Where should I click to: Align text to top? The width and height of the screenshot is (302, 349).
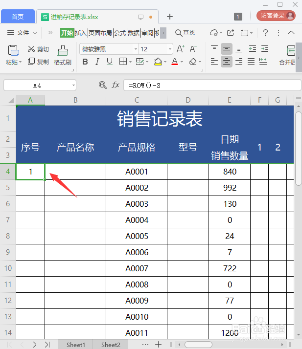pos(214,49)
